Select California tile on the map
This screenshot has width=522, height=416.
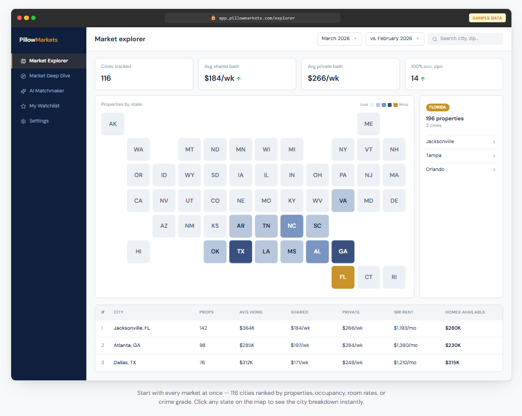pyautogui.click(x=138, y=200)
